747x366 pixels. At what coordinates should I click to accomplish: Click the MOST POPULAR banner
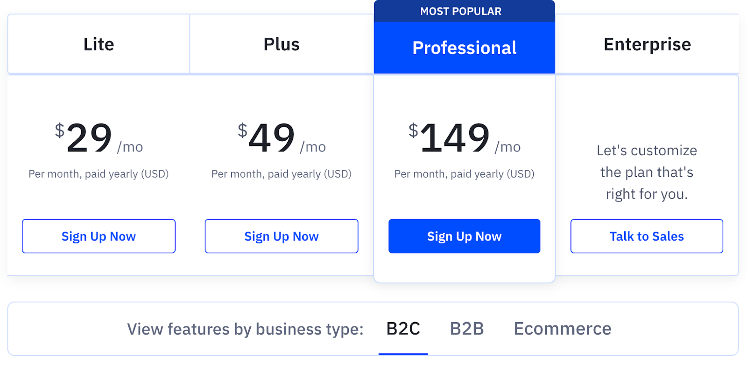click(464, 11)
